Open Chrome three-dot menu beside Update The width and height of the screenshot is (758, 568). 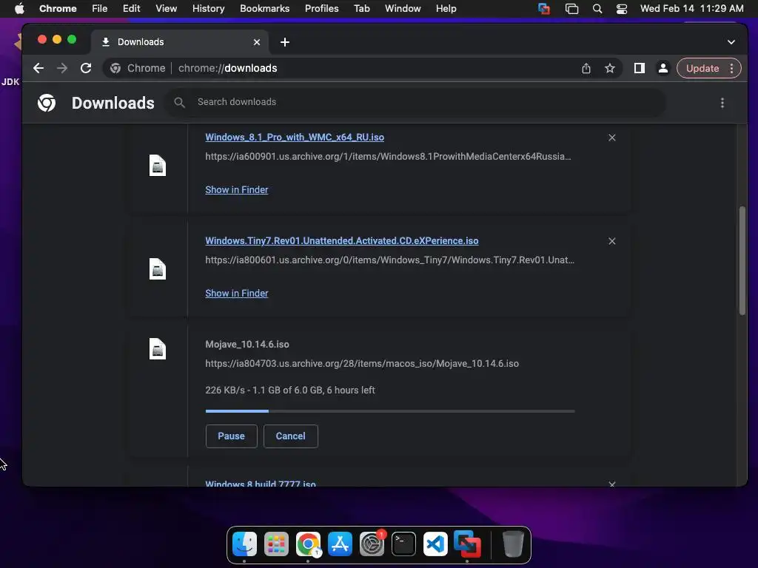[x=732, y=69]
